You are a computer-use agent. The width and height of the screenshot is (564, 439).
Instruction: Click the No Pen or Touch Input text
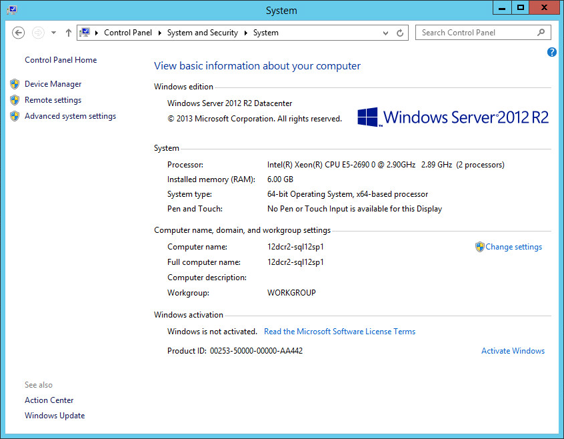355,209
